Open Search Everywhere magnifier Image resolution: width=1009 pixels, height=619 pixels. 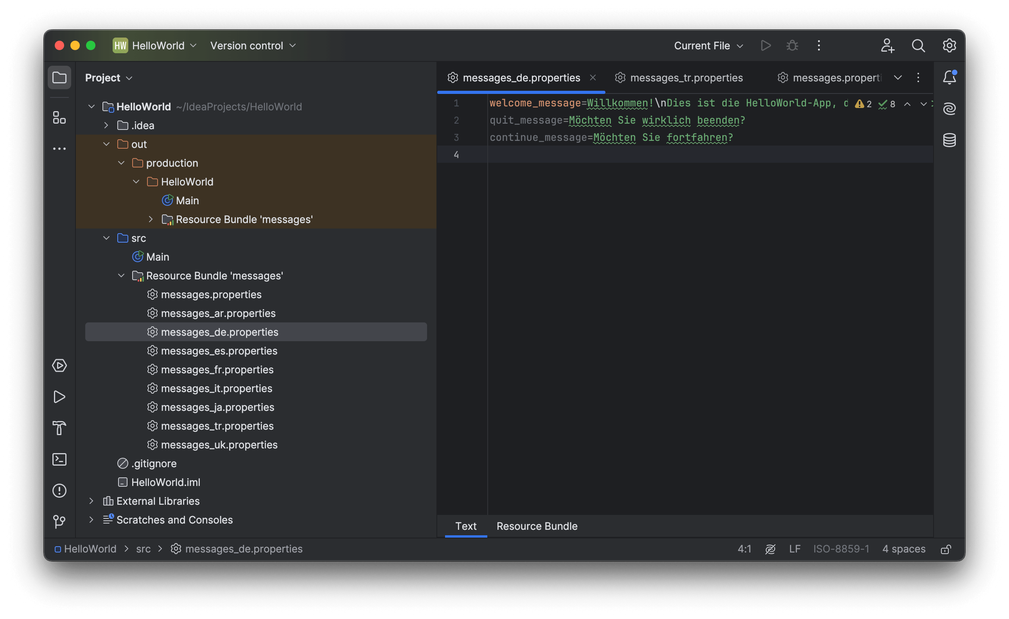pos(919,45)
